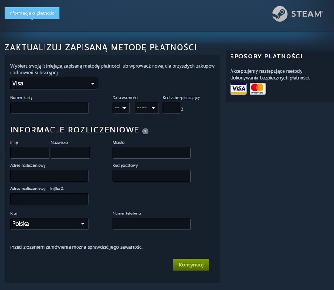Screen dimensions: 334x290
Task: Focus the Miasto input box
Action: (151, 153)
